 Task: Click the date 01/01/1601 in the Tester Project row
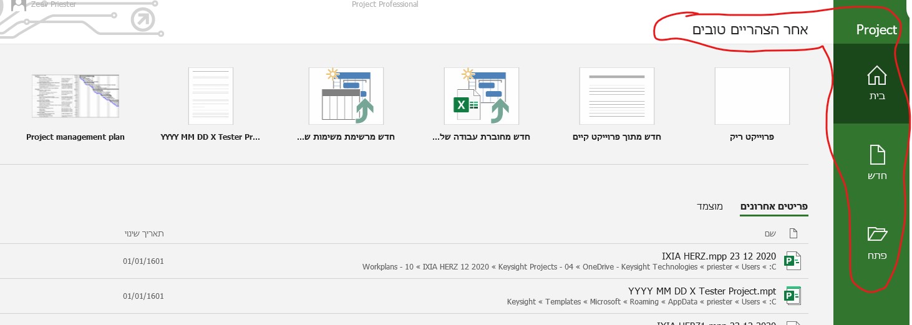click(x=143, y=296)
